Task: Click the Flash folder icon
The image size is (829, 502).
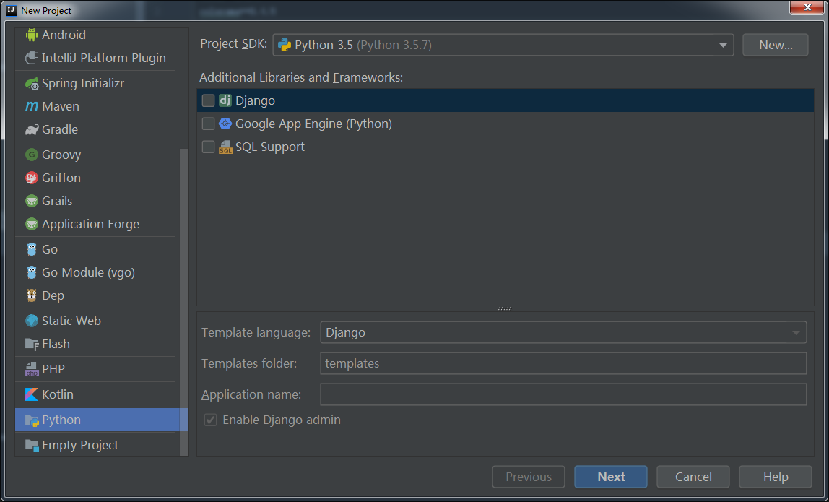Action: click(32, 345)
